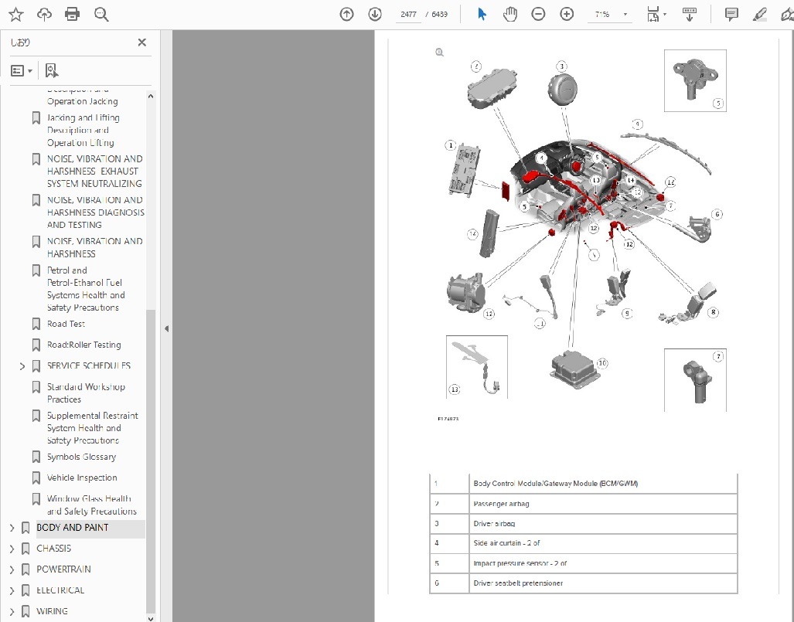Open the Vehicle Inspection bookmark

click(x=82, y=478)
